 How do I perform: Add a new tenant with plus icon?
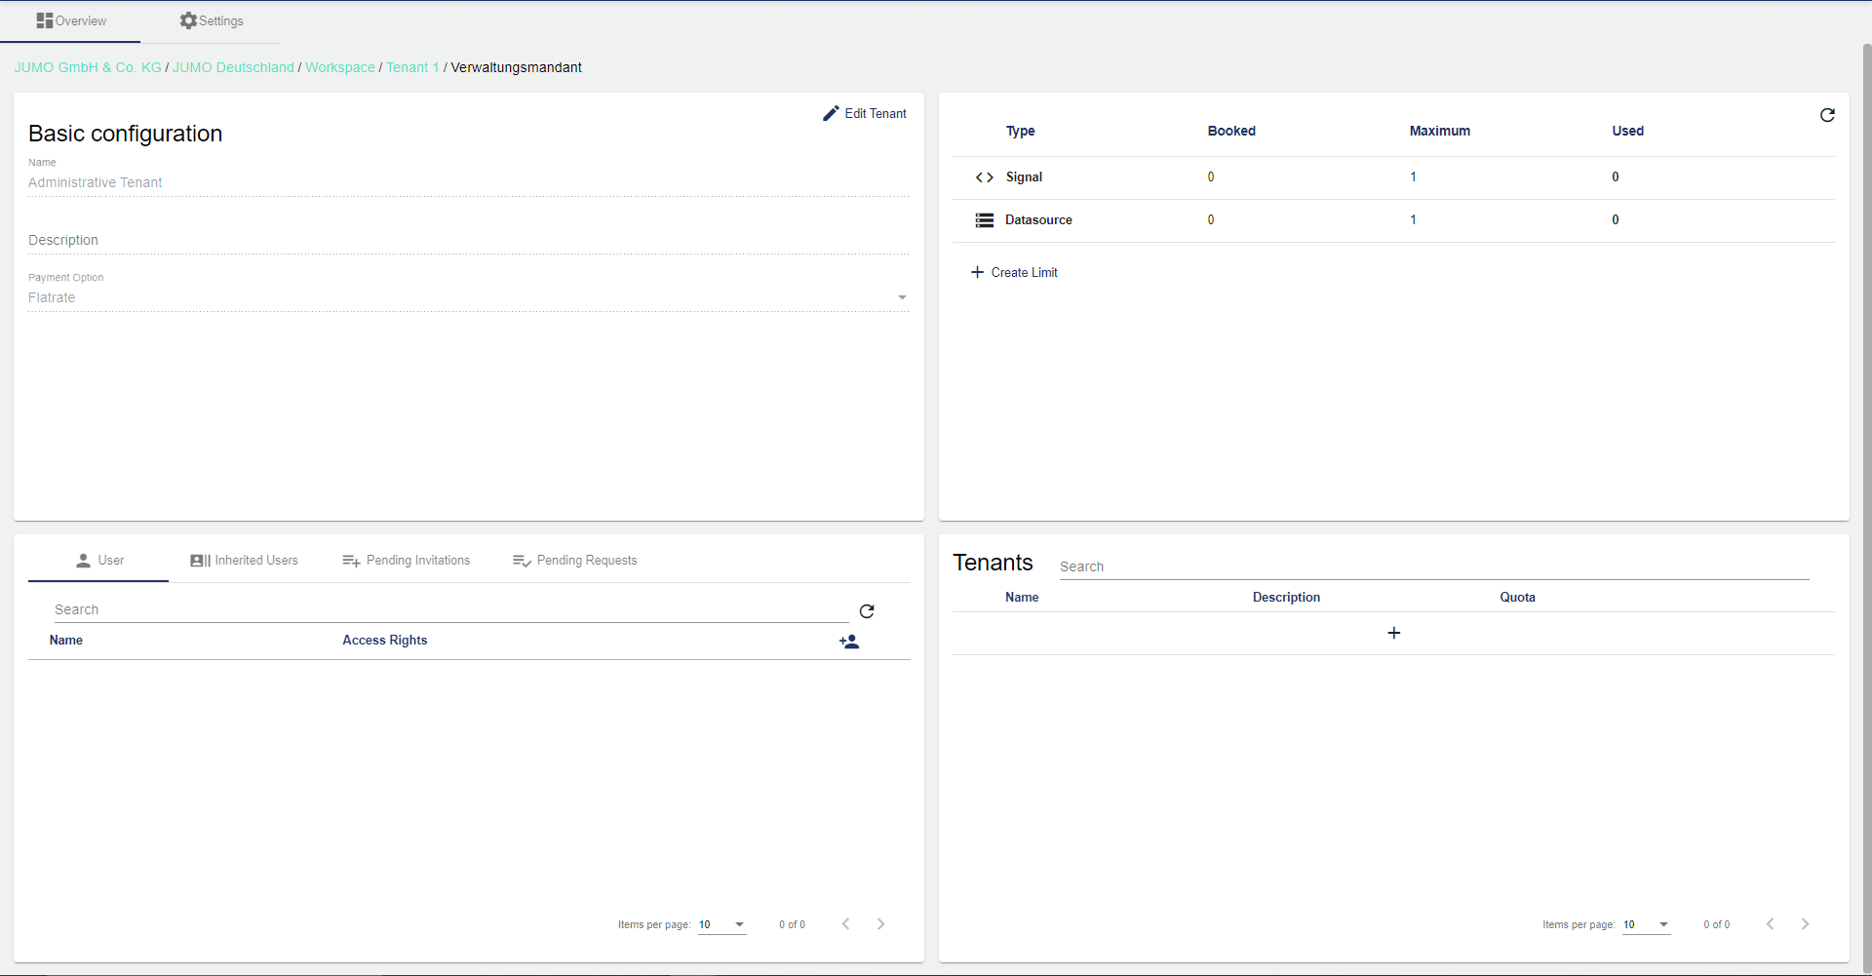1393,634
